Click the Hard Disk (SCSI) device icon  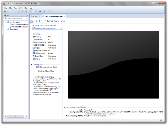[x=34, y=42]
